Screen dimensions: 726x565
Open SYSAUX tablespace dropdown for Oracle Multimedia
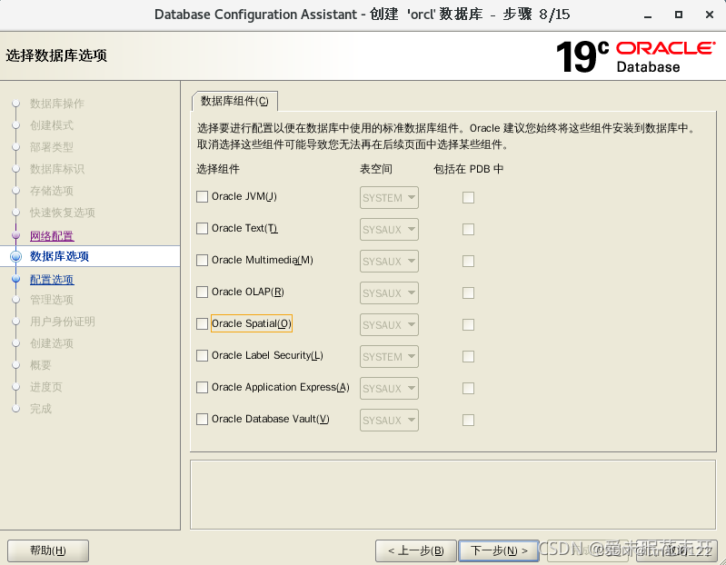point(389,262)
